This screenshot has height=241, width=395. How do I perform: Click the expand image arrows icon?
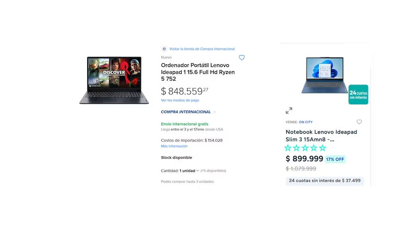click(x=289, y=111)
